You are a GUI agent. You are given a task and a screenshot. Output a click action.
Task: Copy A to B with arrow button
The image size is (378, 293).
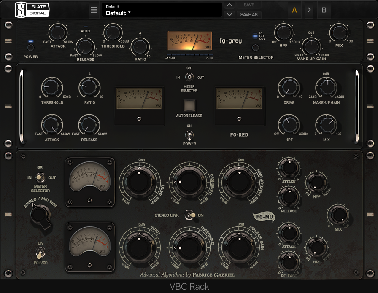coord(309,10)
